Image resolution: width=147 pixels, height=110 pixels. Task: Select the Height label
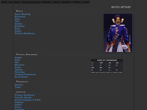tap(18, 58)
